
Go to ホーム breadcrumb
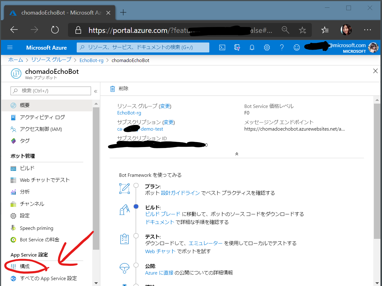click(16, 60)
